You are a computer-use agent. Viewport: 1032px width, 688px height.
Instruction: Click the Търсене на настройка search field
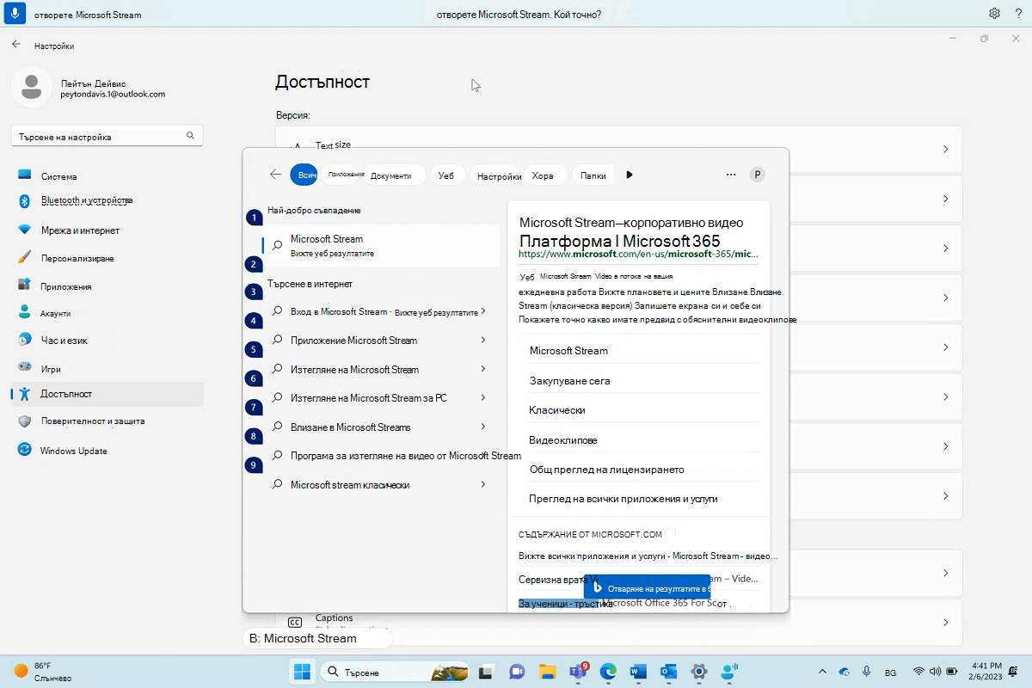(107, 136)
